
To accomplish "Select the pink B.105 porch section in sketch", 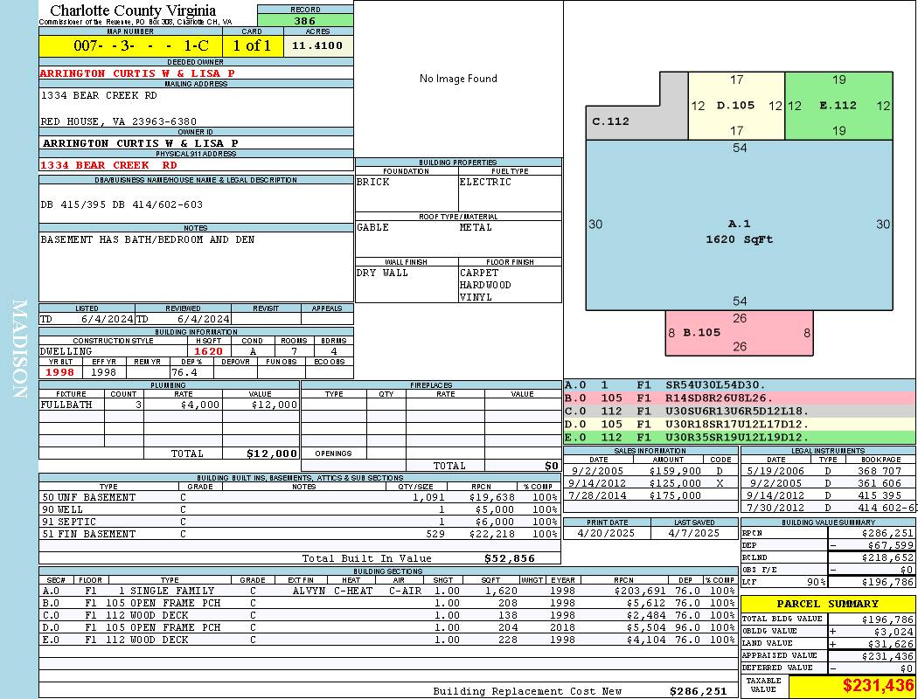I will (740, 333).
